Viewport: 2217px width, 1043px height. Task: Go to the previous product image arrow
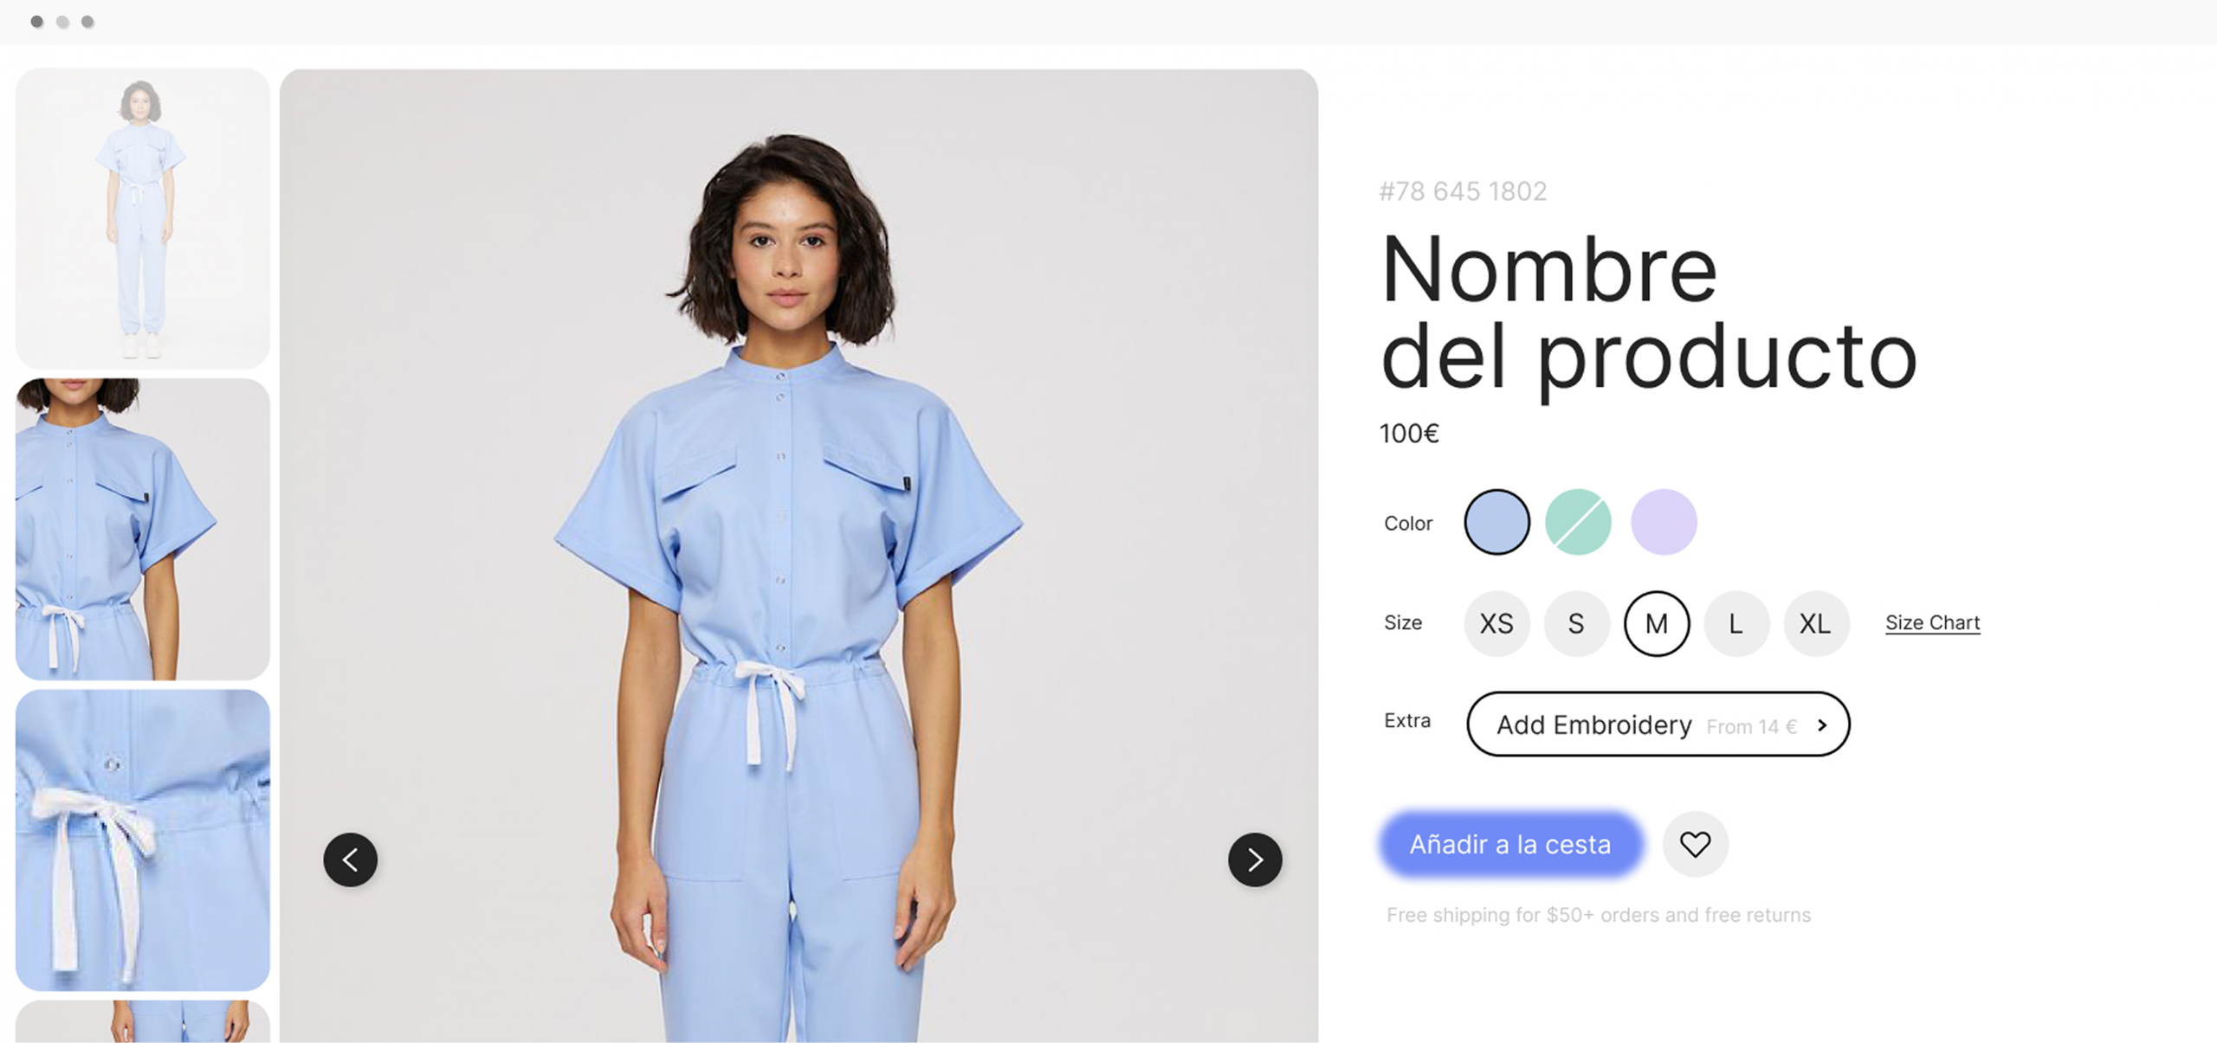coord(350,860)
